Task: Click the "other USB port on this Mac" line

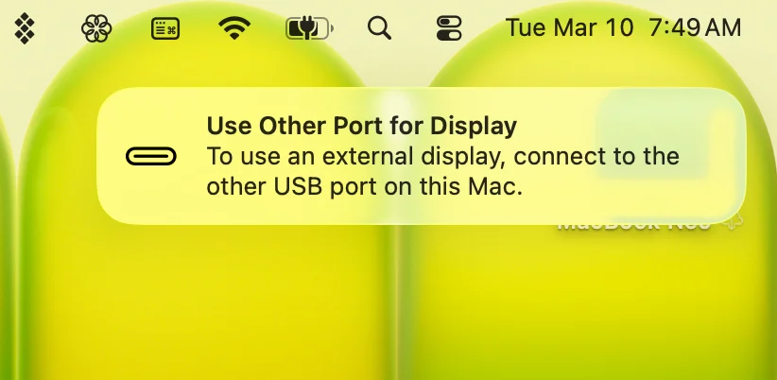Action: (x=365, y=188)
